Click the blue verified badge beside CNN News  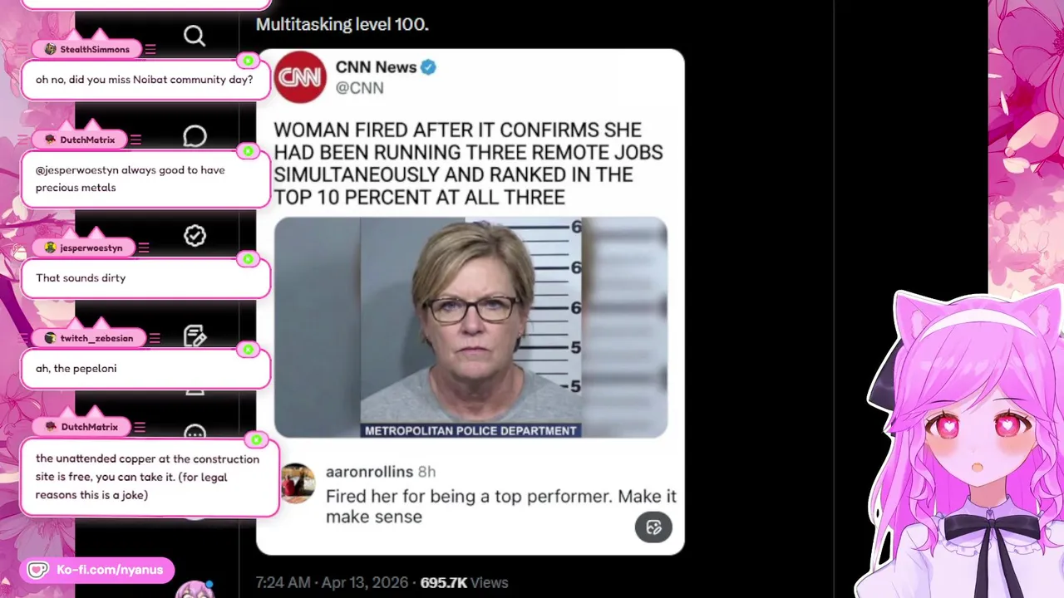click(x=428, y=67)
